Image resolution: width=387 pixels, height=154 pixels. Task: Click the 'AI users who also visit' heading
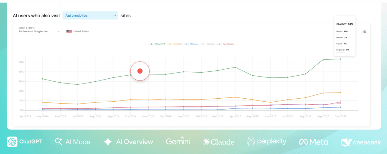(36, 15)
